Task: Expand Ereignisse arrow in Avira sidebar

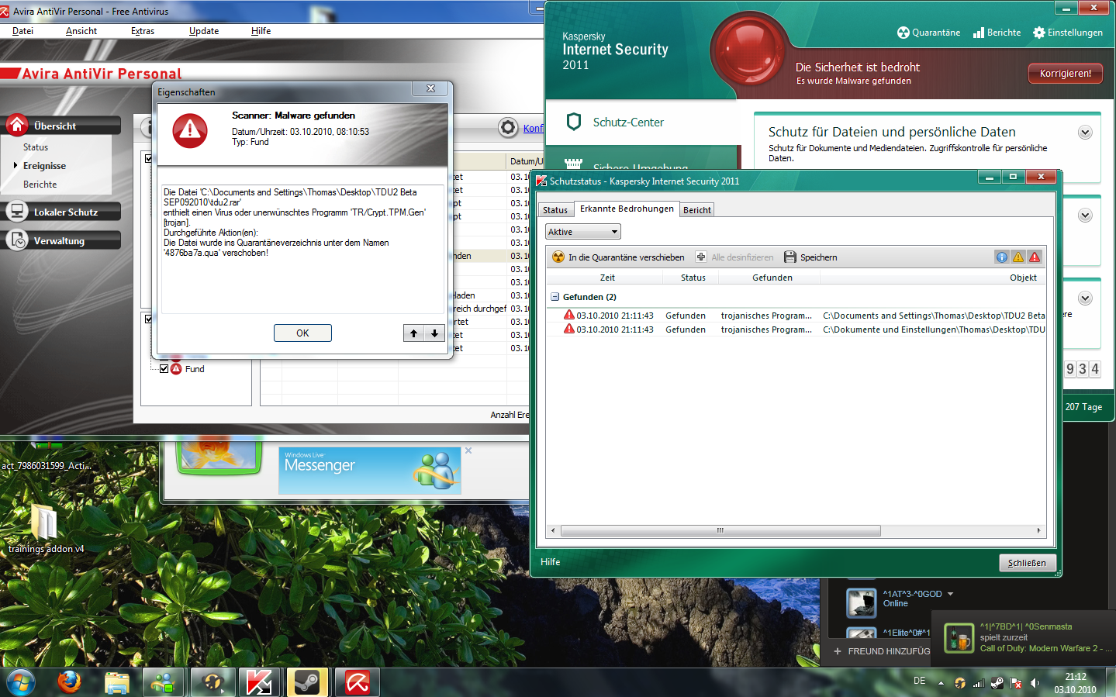Action: [x=15, y=165]
